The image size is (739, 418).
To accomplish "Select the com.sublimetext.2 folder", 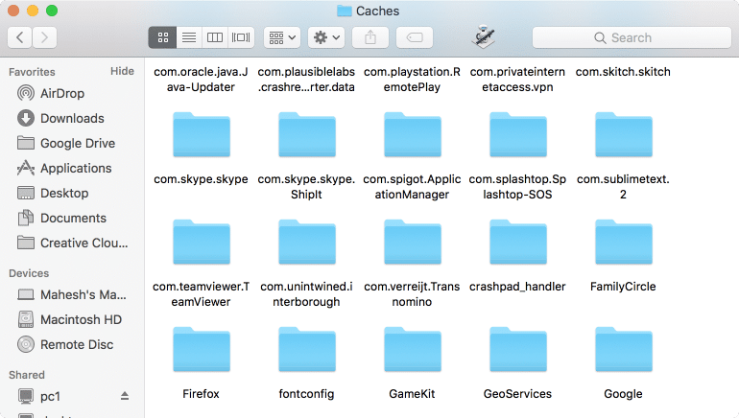I will pyautogui.click(x=624, y=135).
